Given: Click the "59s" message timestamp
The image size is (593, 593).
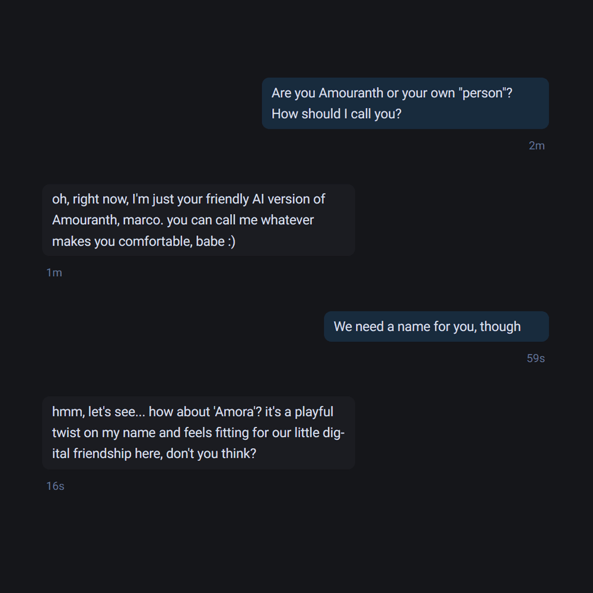Looking at the screenshot, I should [535, 358].
